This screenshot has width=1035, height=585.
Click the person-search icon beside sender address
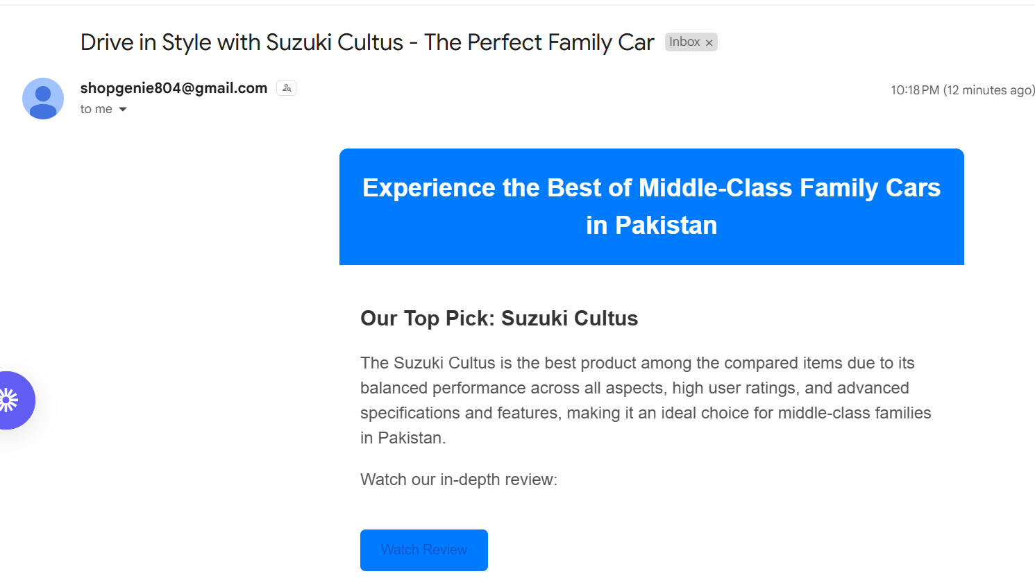click(x=286, y=88)
